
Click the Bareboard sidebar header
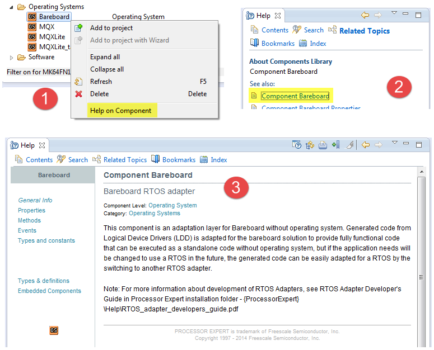[x=54, y=175]
